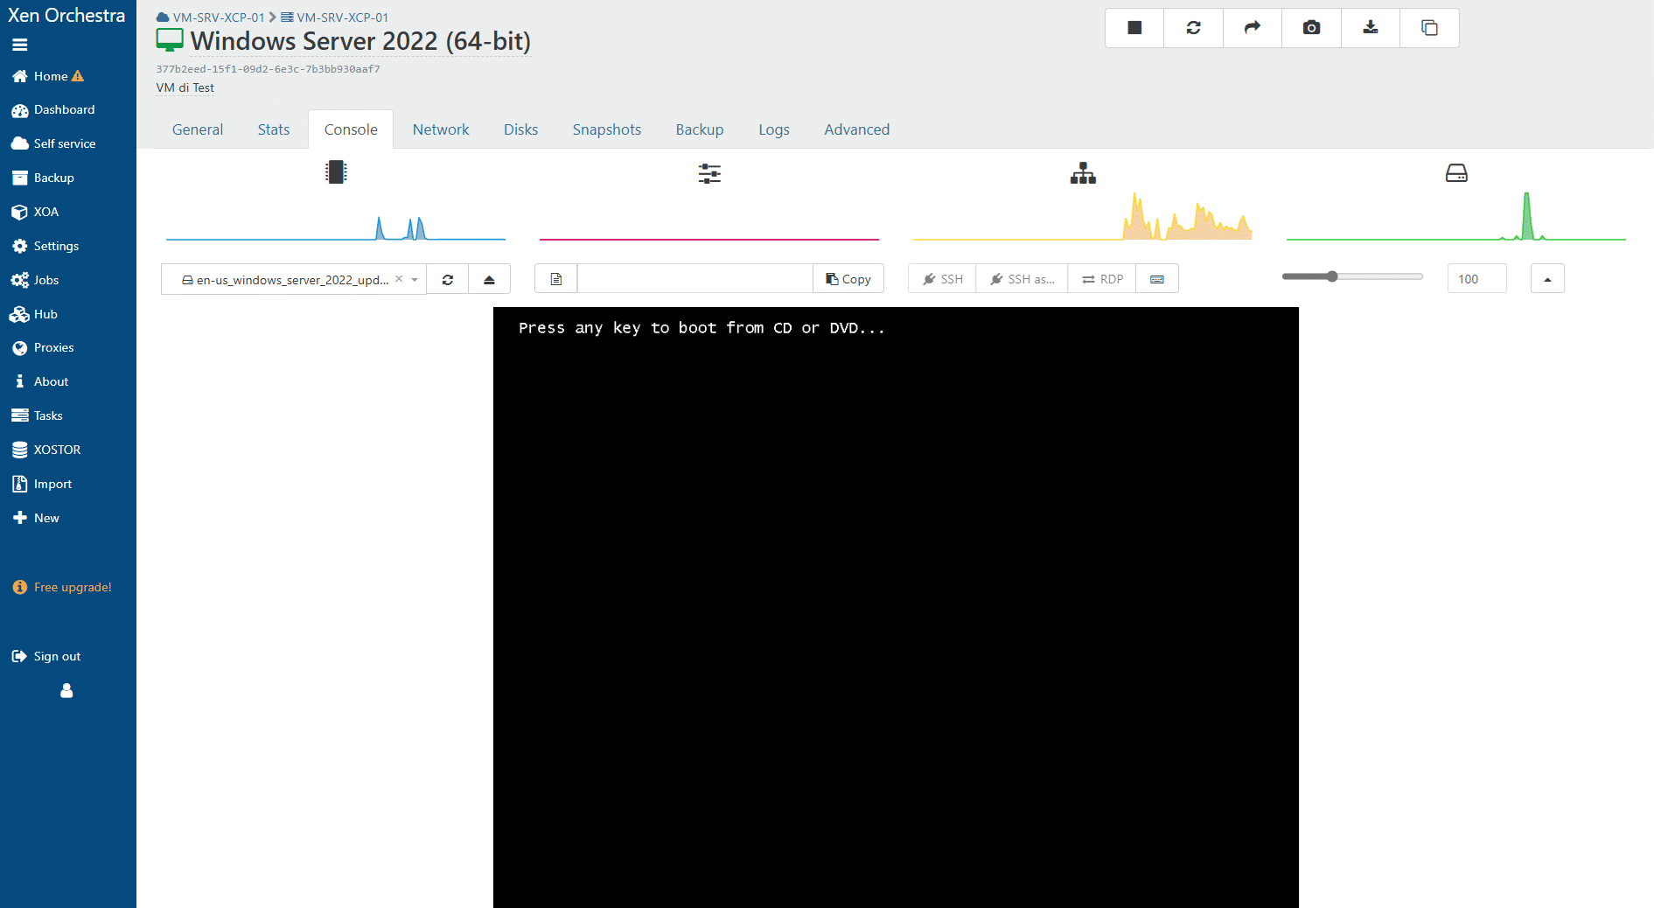The height and width of the screenshot is (908, 1654).
Task: Clear the selected ISO with the x
Action: (x=399, y=279)
